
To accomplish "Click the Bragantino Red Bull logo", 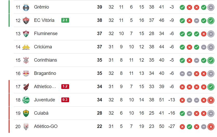I will pos(26,74).
